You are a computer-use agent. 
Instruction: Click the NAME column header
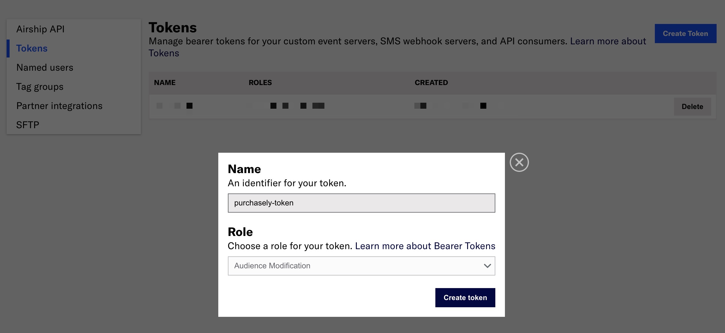165,83
